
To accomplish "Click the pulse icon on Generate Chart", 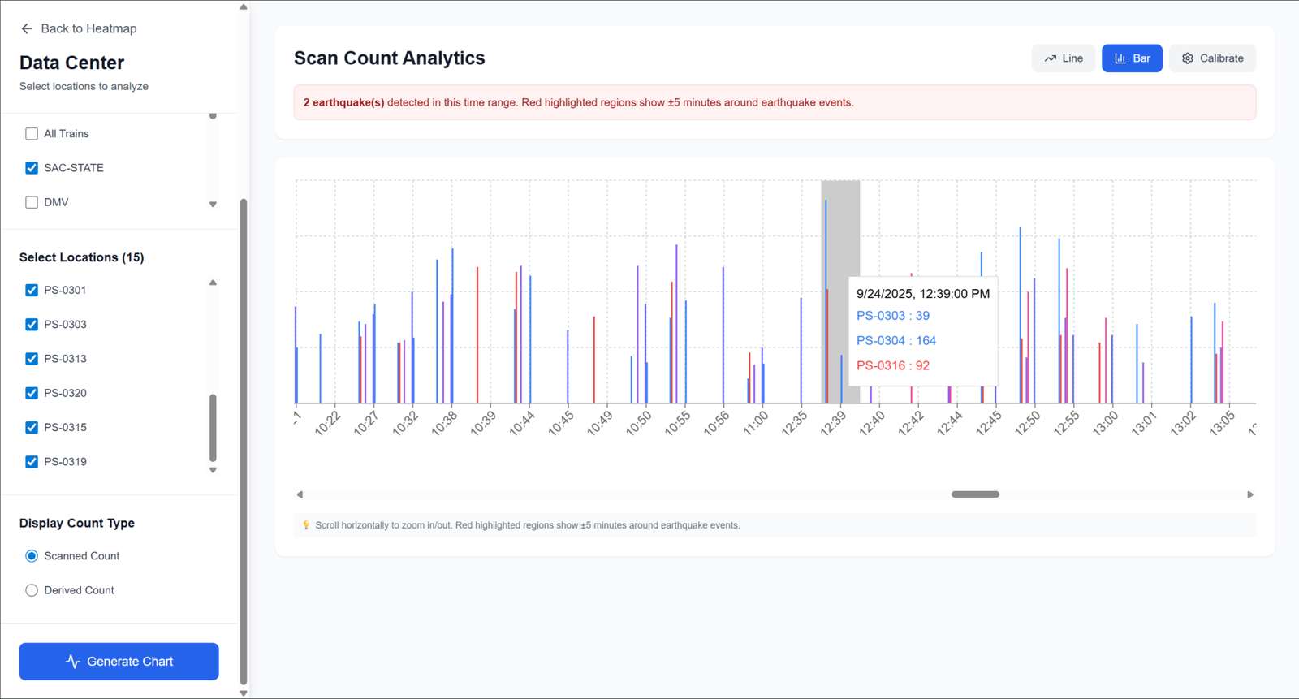I will (73, 662).
